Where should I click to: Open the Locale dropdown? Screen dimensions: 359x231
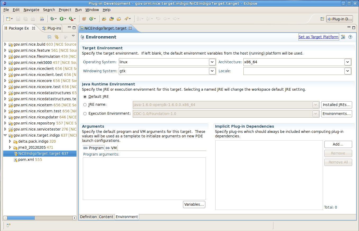[348, 71]
